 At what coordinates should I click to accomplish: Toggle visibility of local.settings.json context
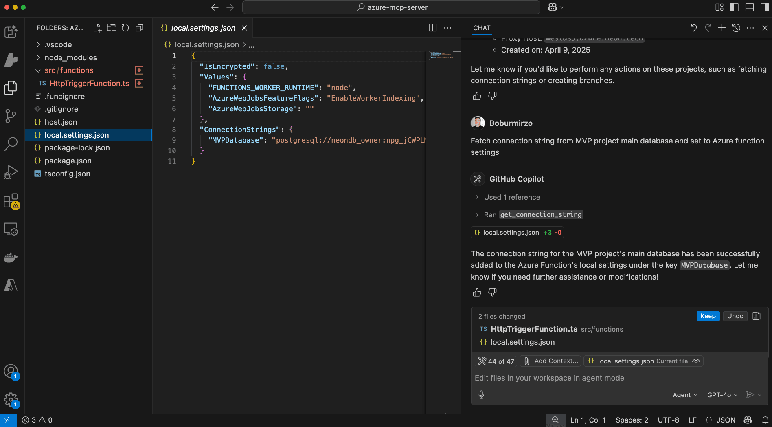(x=696, y=361)
